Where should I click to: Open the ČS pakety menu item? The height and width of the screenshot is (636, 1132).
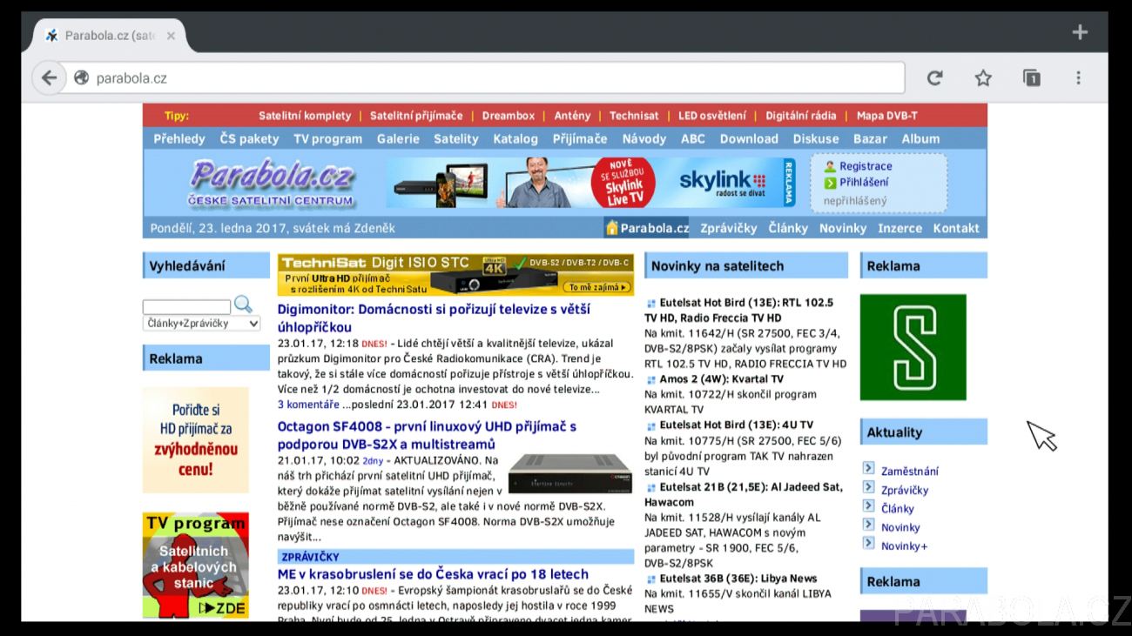point(249,138)
